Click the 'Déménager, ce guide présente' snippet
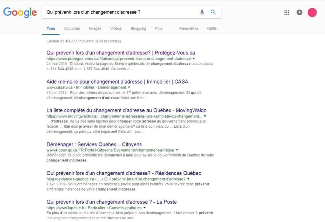 (130, 158)
